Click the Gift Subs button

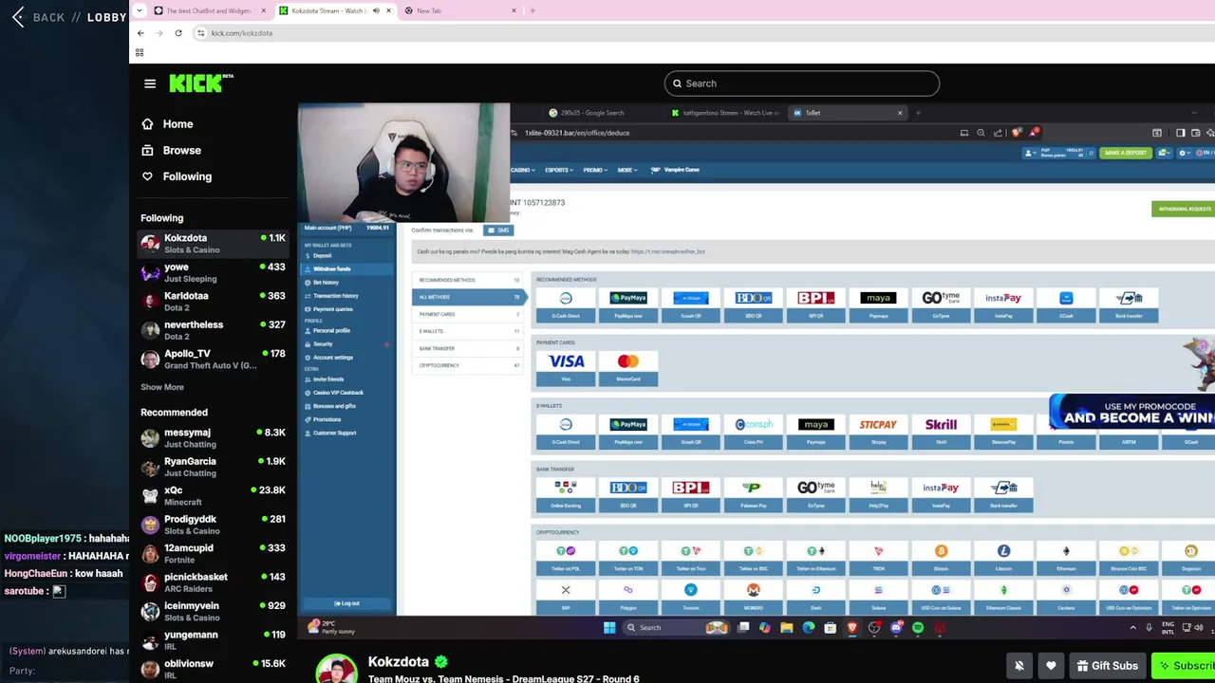[x=1107, y=666]
